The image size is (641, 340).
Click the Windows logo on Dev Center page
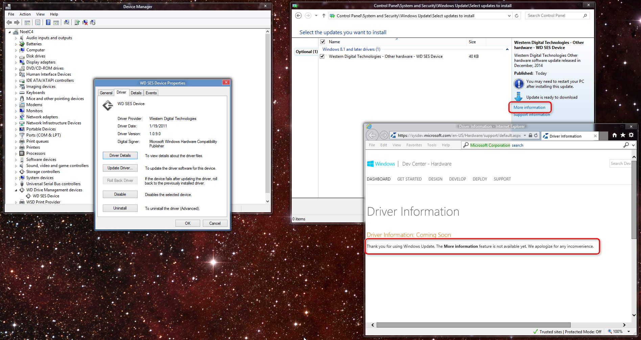tap(370, 164)
